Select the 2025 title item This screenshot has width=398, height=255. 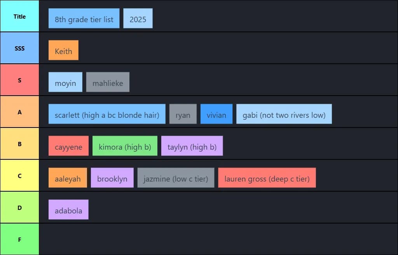138,19
